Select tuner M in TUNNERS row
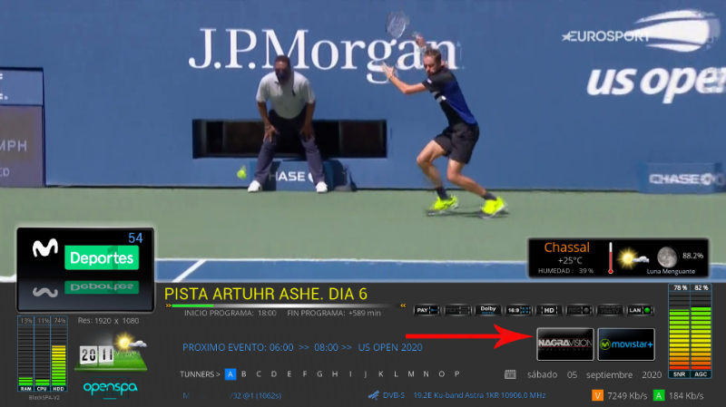Image resolution: width=726 pixels, height=407 pixels. [411, 374]
